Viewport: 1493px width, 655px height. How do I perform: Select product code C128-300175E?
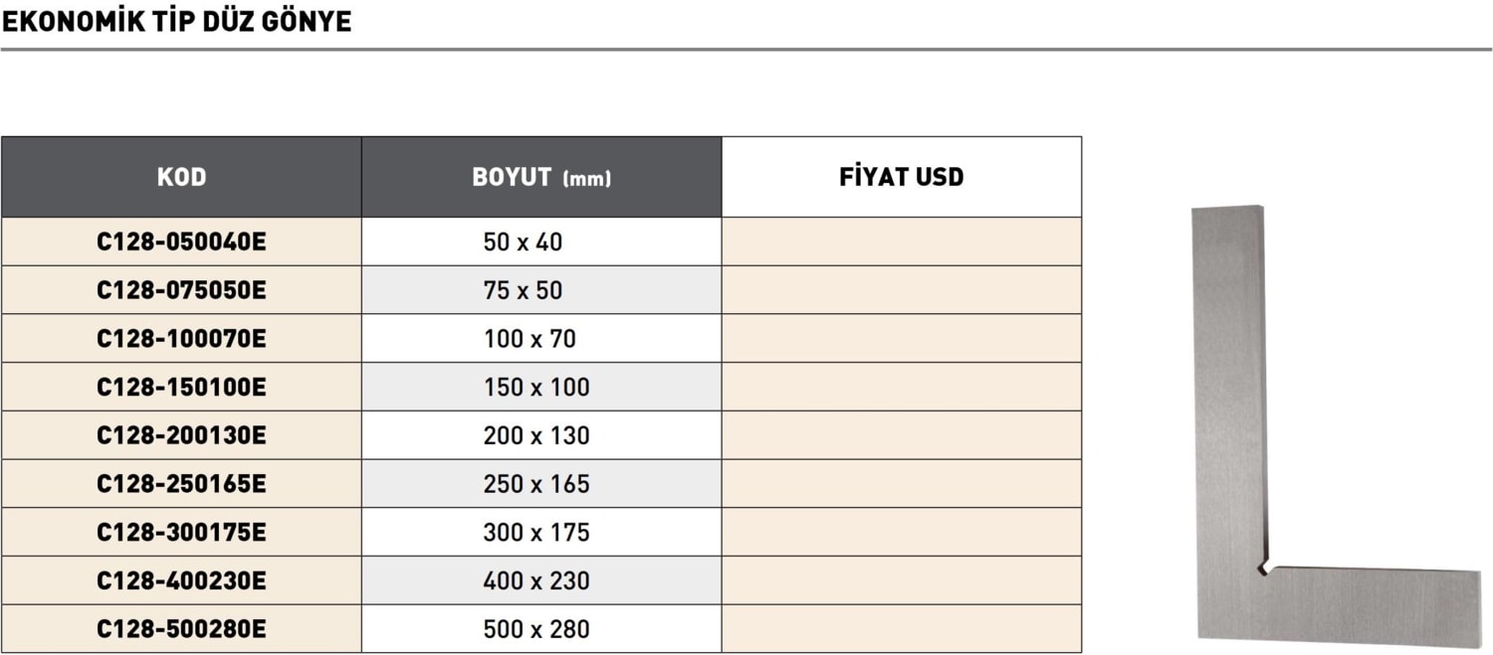click(x=181, y=533)
